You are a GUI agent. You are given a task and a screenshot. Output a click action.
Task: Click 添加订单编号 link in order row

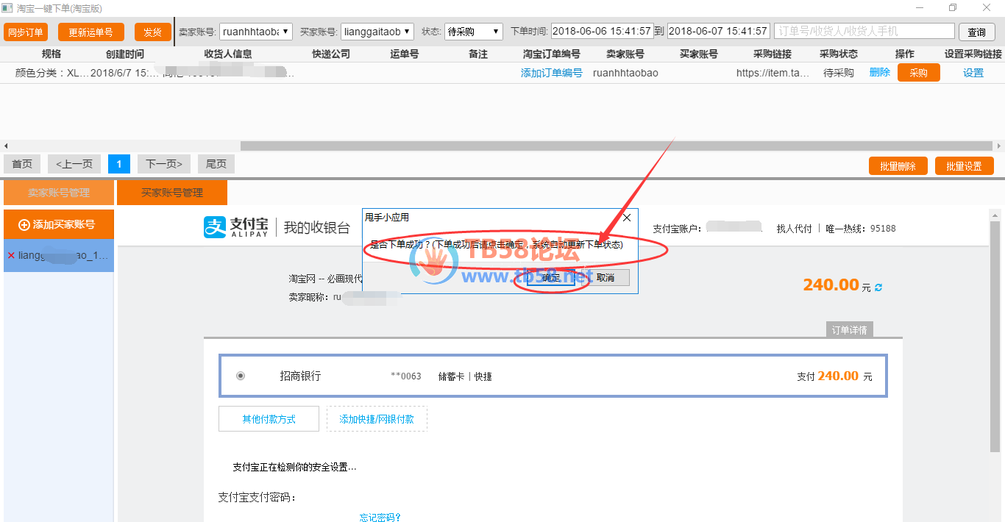(551, 73)
